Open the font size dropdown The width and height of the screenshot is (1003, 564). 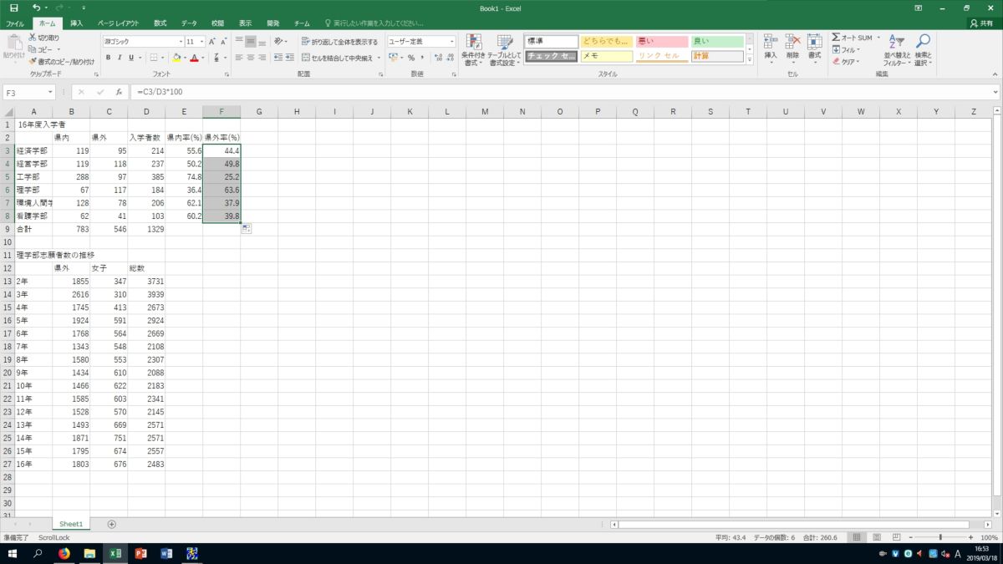pos(202,41)
